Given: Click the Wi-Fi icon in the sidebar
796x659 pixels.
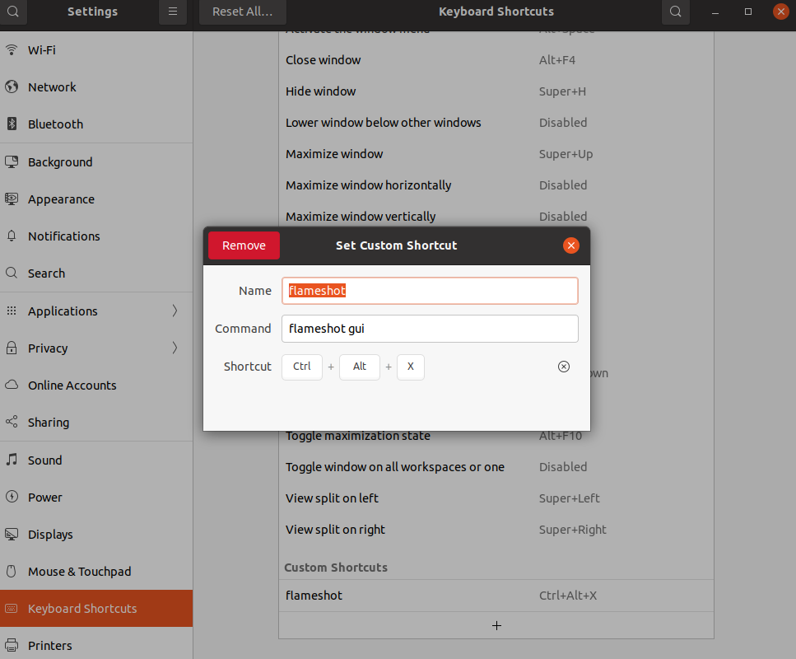Looking at the screenshot, I should (12, 49).
